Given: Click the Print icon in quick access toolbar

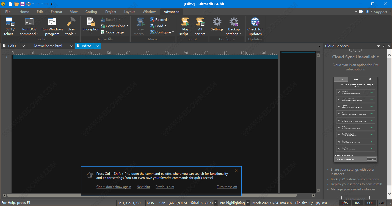Looking at the screenshot, I should click(x=28, y=4).
